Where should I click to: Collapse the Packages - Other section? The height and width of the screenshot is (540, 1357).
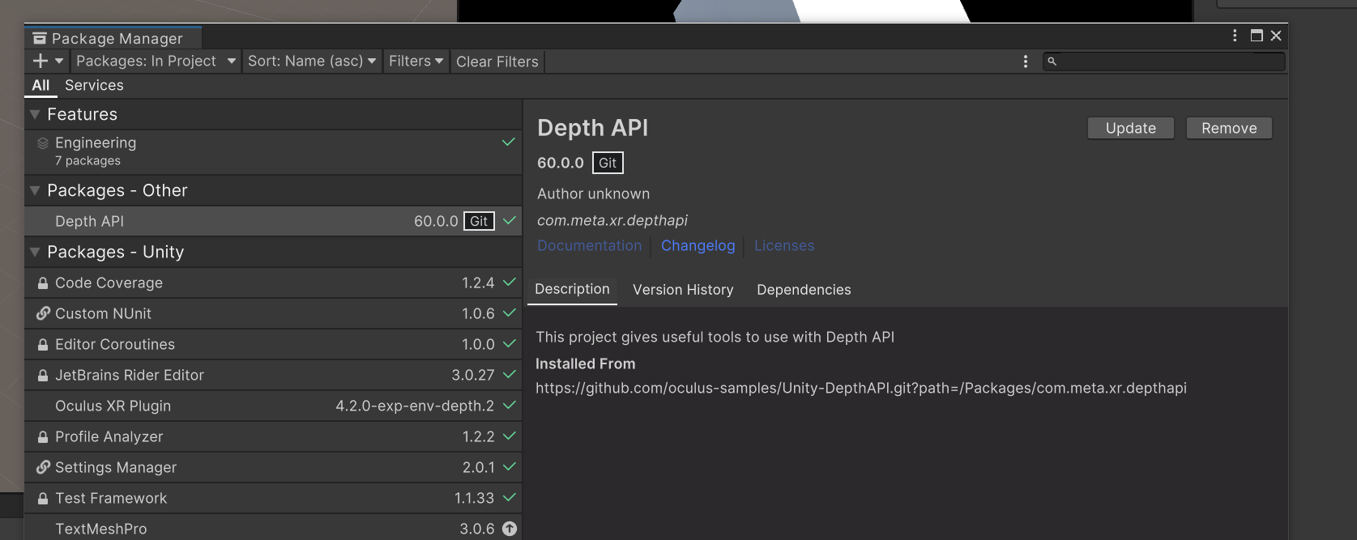pyautogui.click(x=35, y=191)
